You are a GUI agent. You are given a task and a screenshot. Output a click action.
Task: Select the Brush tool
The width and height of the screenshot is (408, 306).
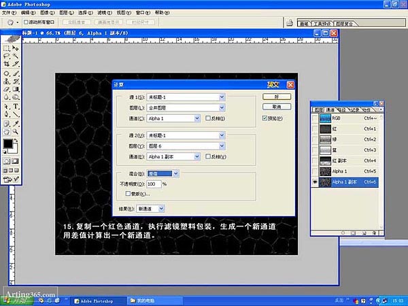pos(16,73)
